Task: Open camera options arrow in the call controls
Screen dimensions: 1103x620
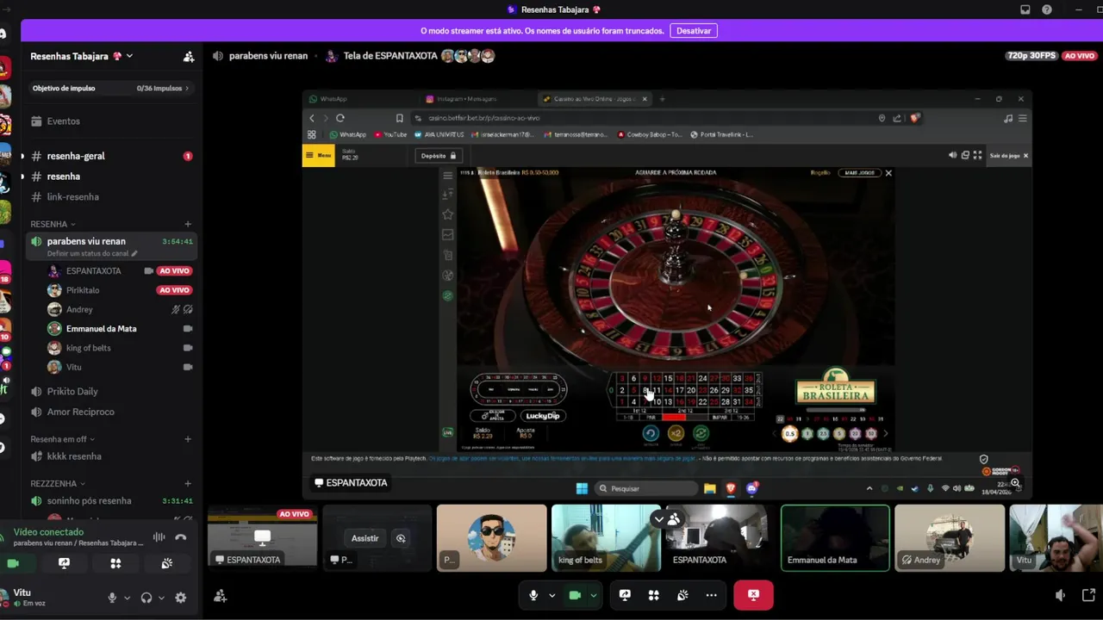Action: point(594,595)
